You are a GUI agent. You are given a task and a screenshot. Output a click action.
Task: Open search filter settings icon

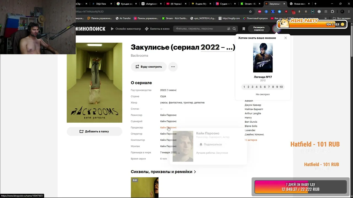pyautogui.click(x=229, y=29)
